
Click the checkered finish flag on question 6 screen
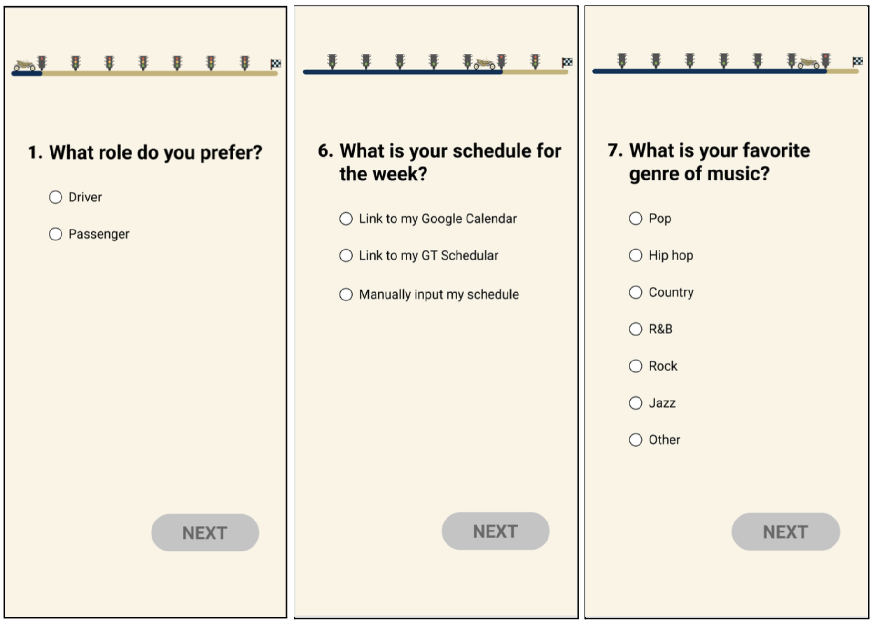(x=567, y=62)
